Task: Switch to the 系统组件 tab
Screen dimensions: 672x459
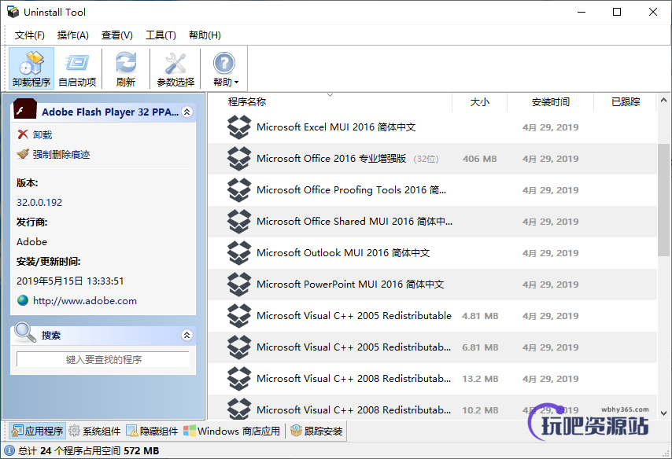Action: pyautogui.click(x=95, y=431)
